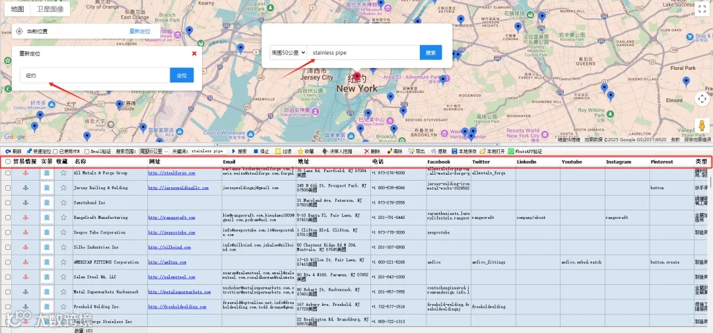
Task: Click the 提取 extract toolbar button
Action: coord(439,151)
